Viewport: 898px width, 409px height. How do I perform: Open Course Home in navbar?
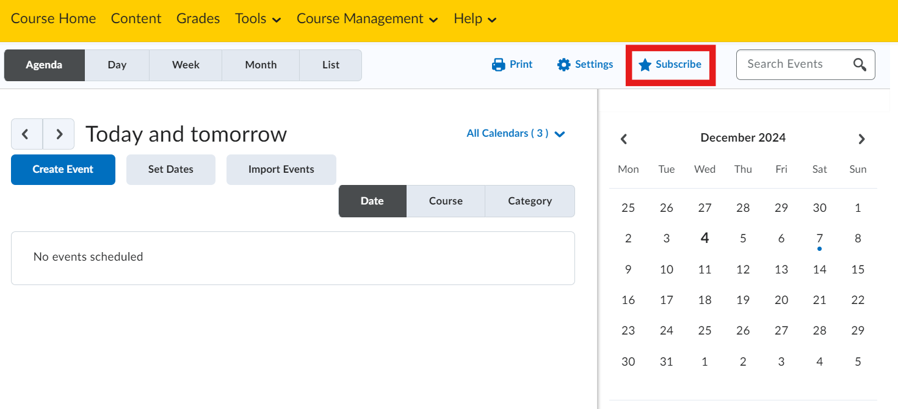coord(53,19)
